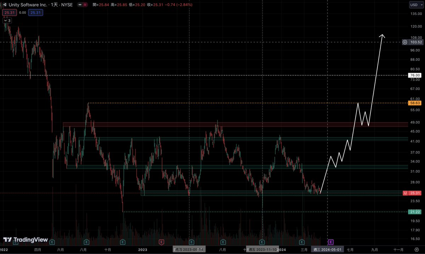
Task: Click the E earnings marker above 2023-11-10 label
Action: pos(262,242)
